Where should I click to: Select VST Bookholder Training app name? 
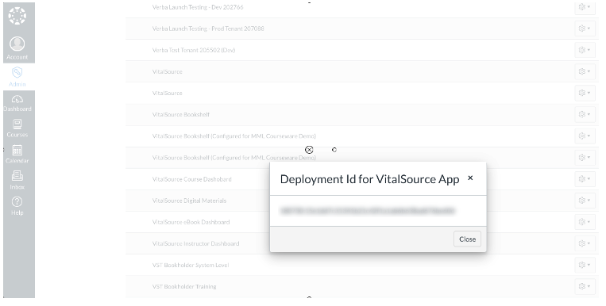(x=184, y=287)
